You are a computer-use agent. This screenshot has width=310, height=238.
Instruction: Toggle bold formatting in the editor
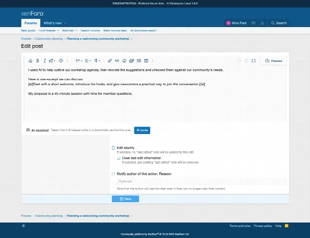pos(38,61)
